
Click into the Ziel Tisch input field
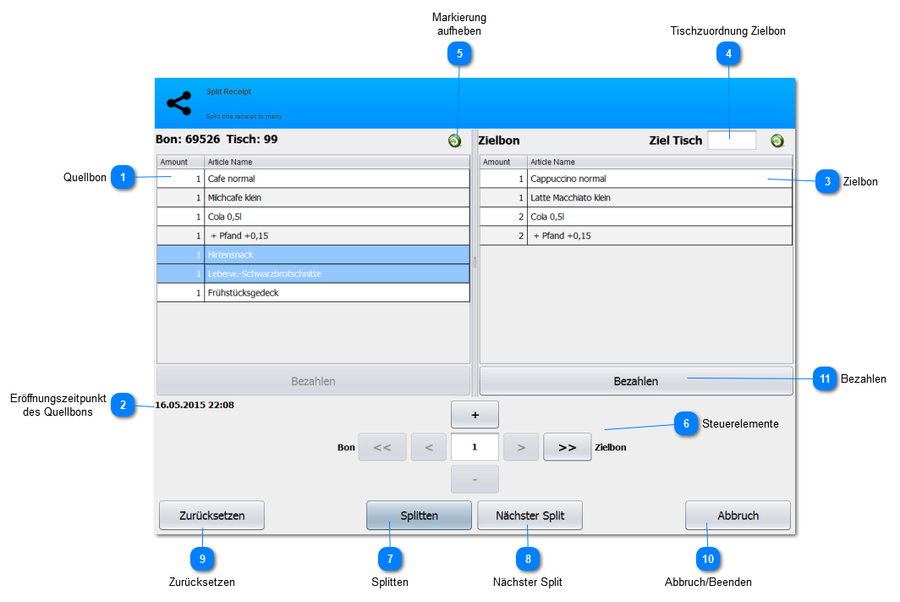pyautogui.click(x=732, y=141)
